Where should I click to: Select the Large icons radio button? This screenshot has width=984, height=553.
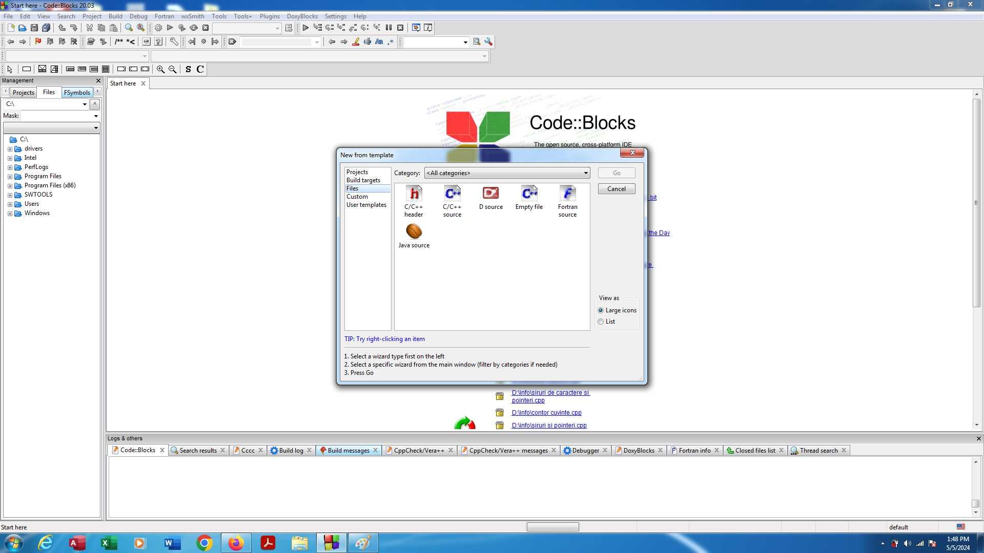point(600,310)
